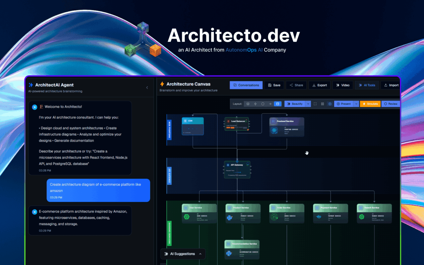Screen dimensions: 424x265
Task: Select the Load Balancer node
Action: point(237,124)
